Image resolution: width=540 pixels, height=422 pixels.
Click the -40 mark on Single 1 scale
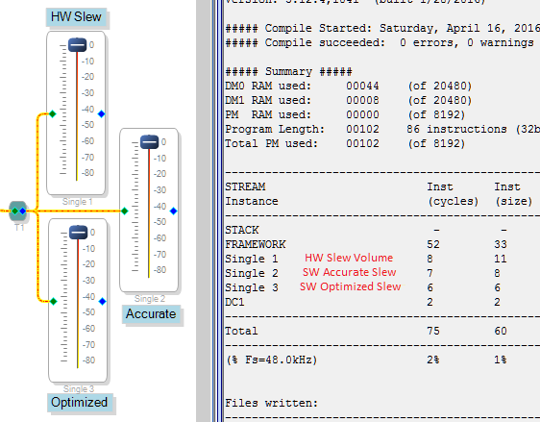(x=87, y=110)
